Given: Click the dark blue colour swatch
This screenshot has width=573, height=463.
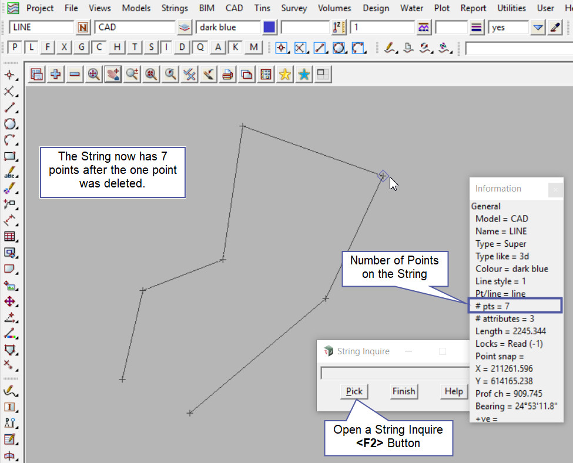Looking at the screenshot, I should (x=269, y=28).
